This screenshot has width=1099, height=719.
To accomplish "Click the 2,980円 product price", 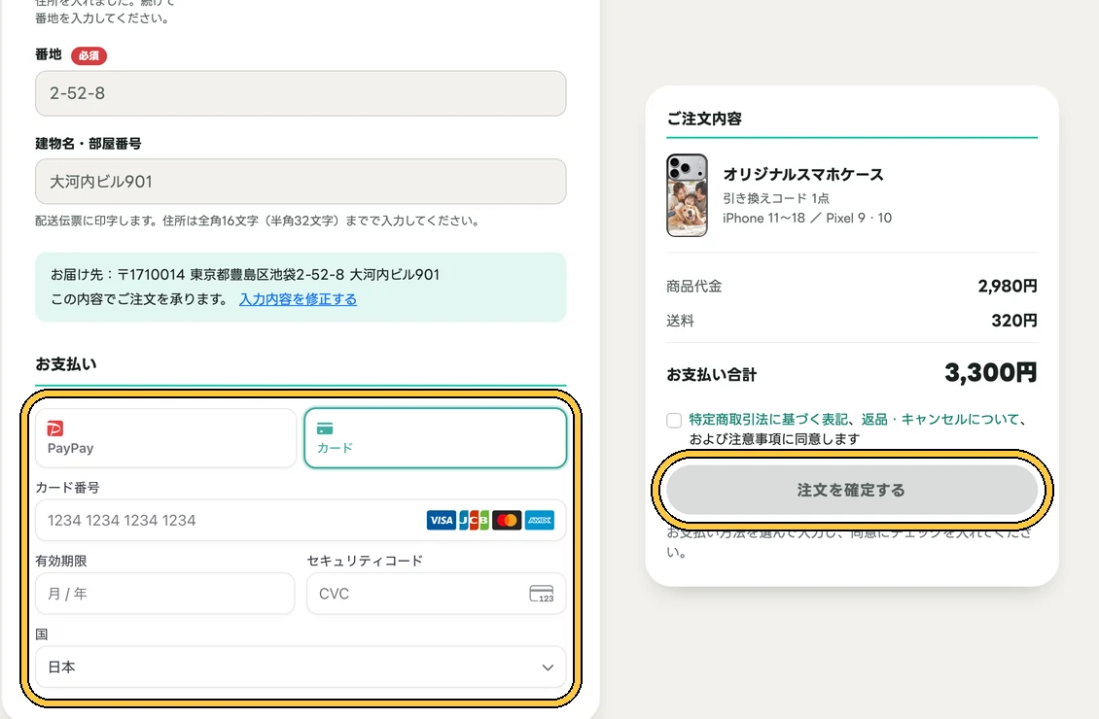I will 1008,286.
